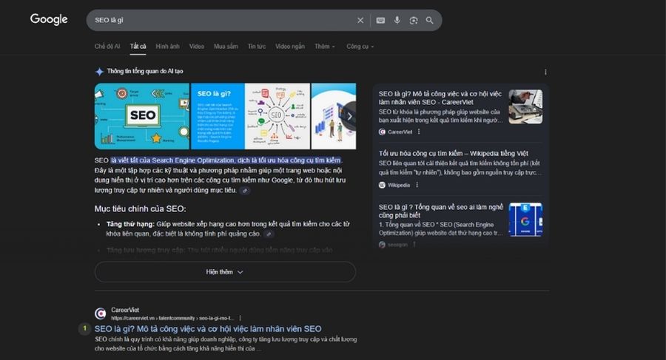Viewport: 666px width, 360px height.
Task: Open the AI overview three-dot options menu
Action: (545, 72)
